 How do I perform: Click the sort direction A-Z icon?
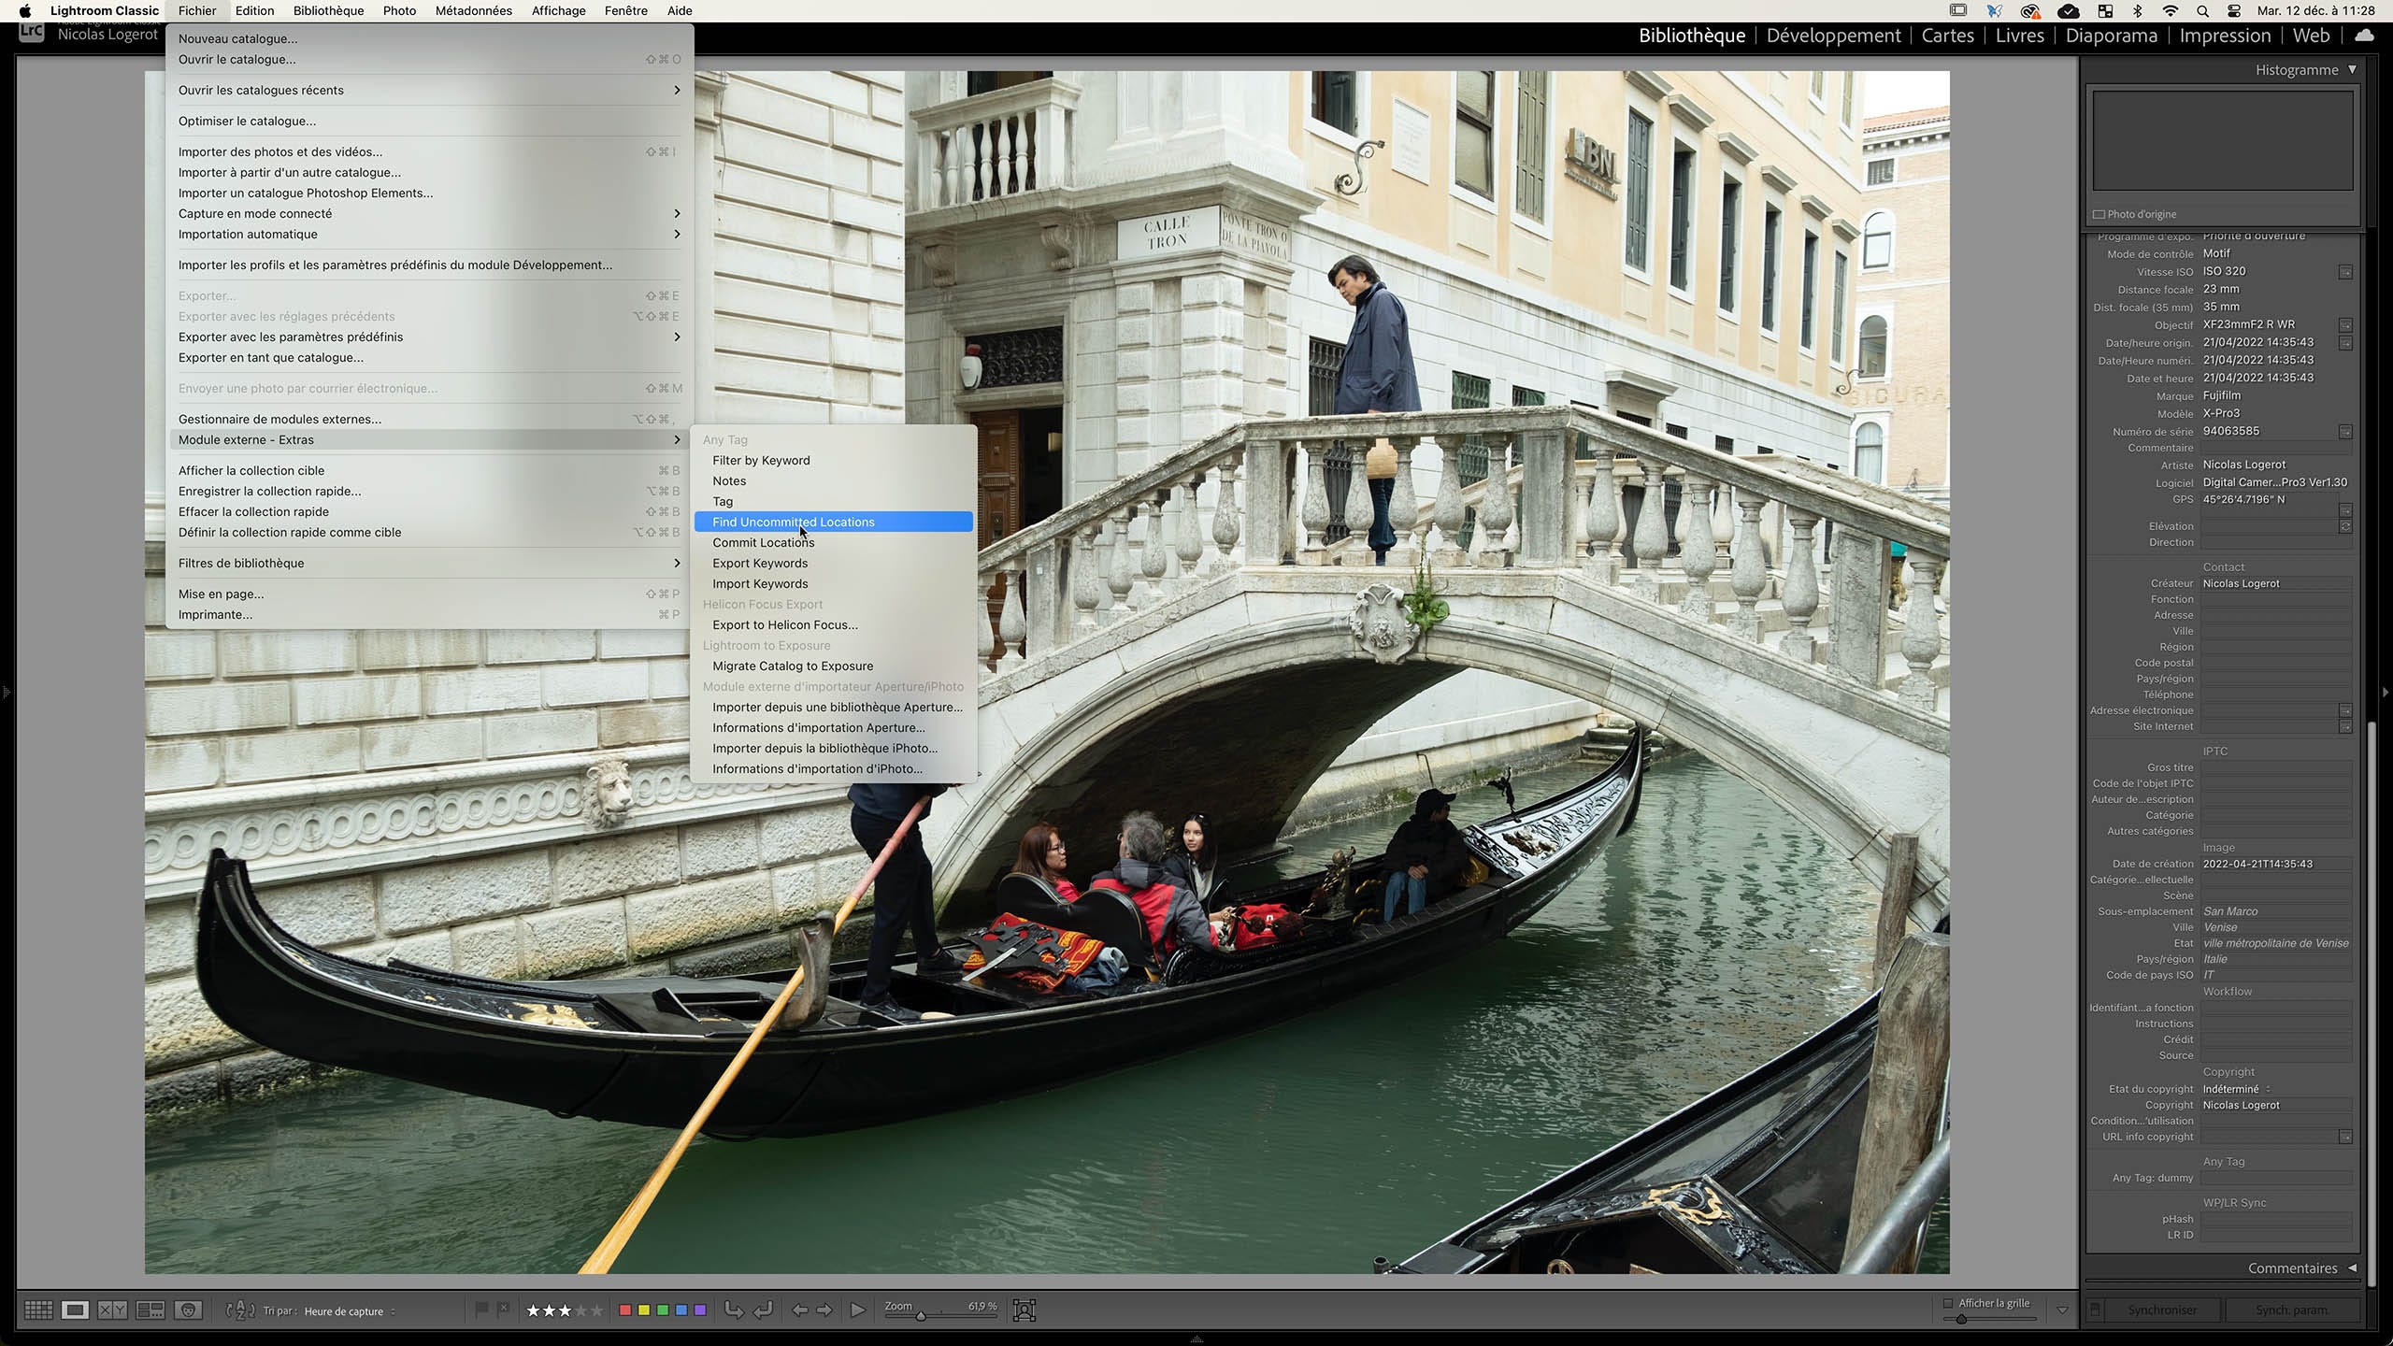240,1310
